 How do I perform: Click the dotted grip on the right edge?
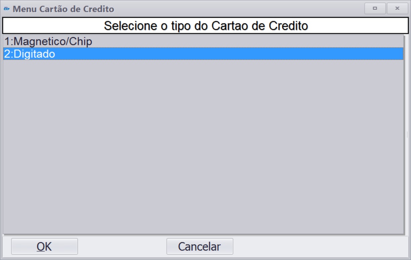pyautogui.click(x=407, y=134)
